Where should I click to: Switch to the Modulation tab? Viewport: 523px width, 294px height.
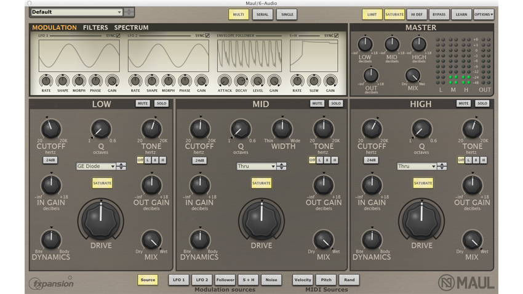(54, 27)
